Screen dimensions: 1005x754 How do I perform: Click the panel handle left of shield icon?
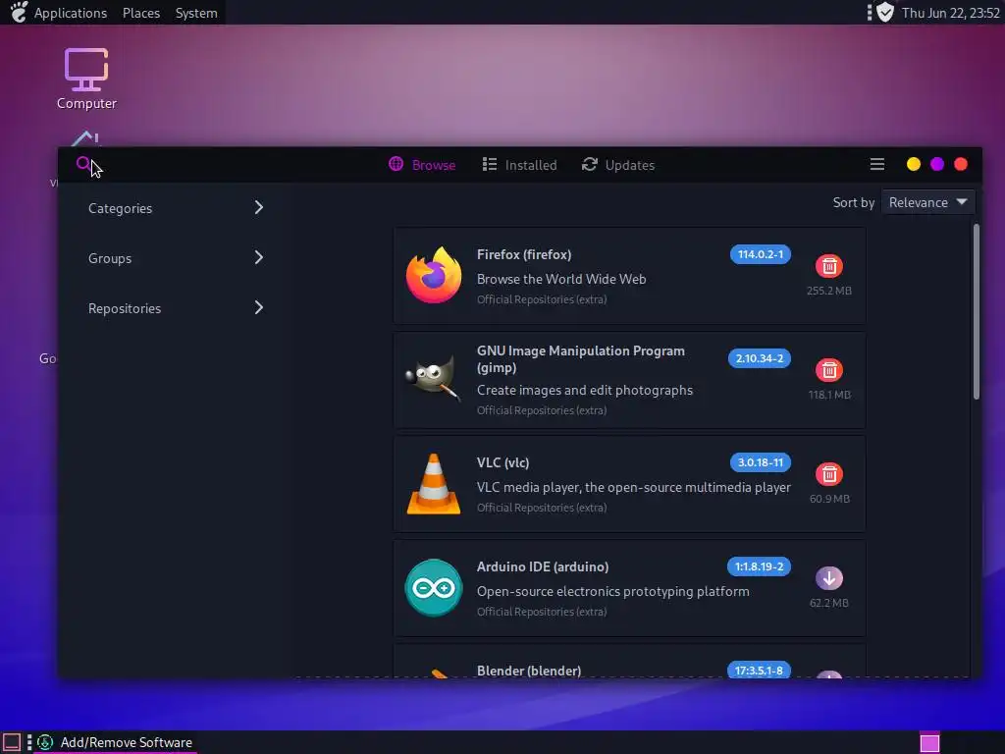click(x=870, y=12)
